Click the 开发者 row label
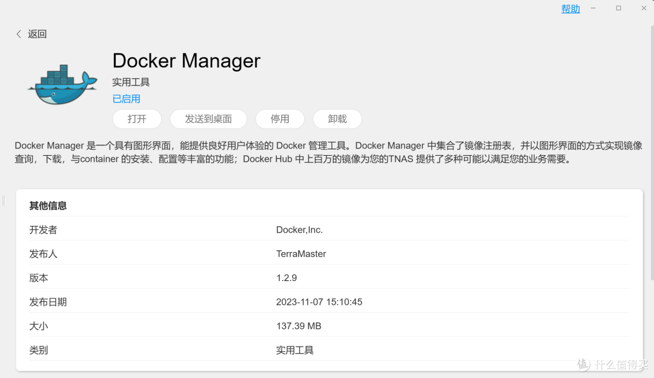This screenshot has width=654, height=378. (x=44, y=230)
